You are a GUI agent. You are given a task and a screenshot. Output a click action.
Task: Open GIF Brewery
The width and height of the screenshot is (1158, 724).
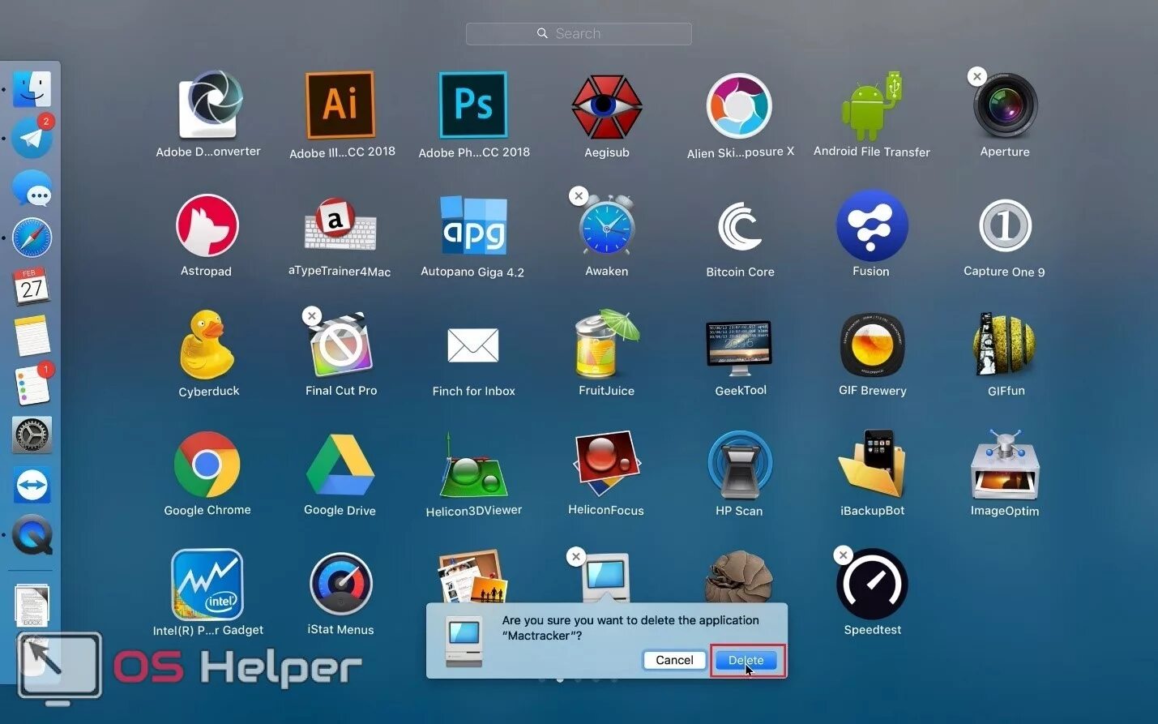point(872,345)
